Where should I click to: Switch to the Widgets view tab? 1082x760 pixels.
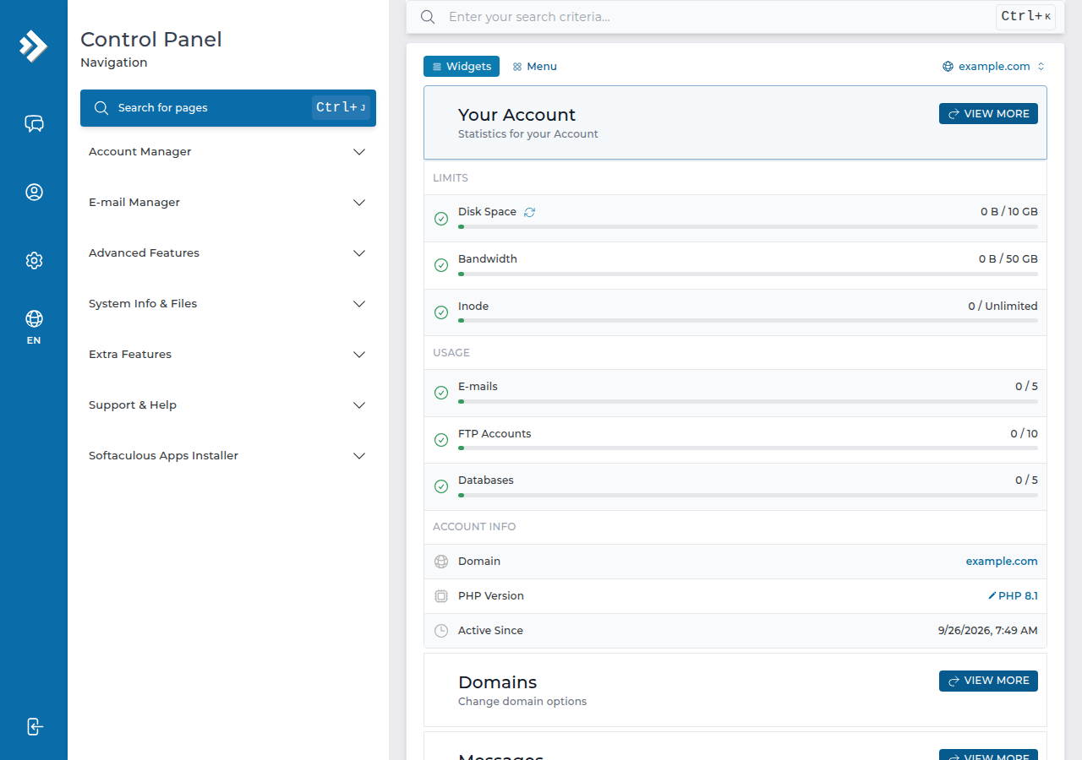coord(462,67)
